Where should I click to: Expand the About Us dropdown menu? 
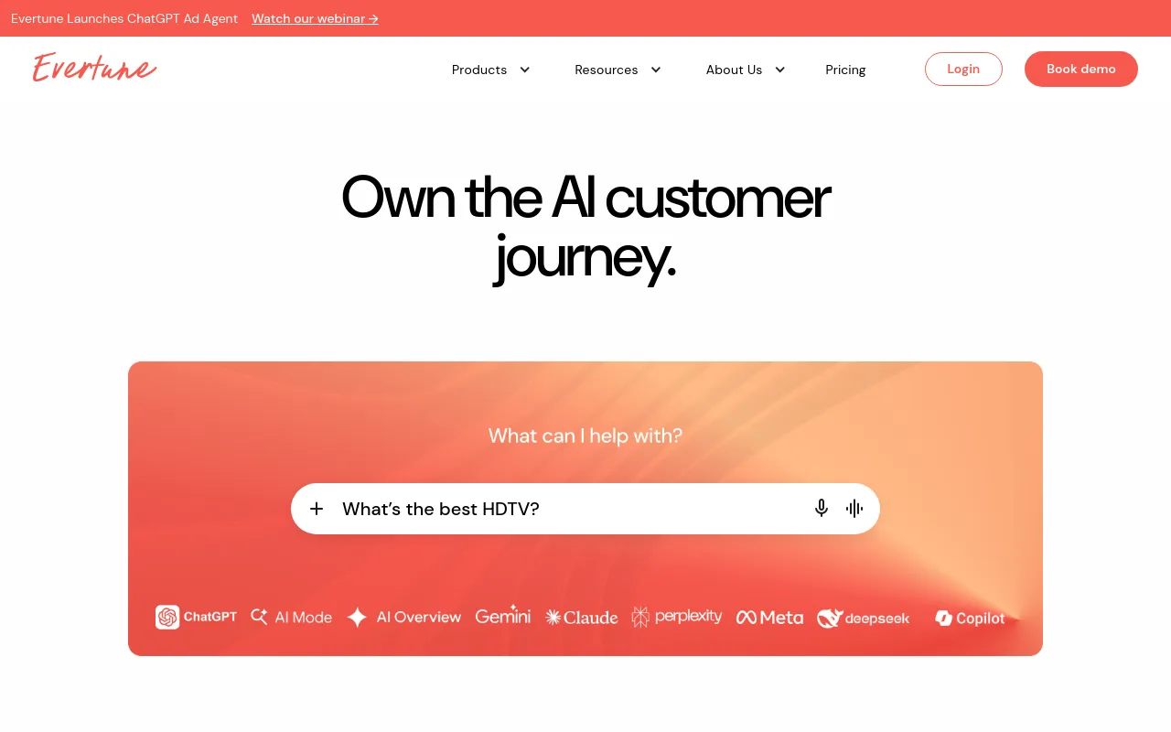click(746, 70)
